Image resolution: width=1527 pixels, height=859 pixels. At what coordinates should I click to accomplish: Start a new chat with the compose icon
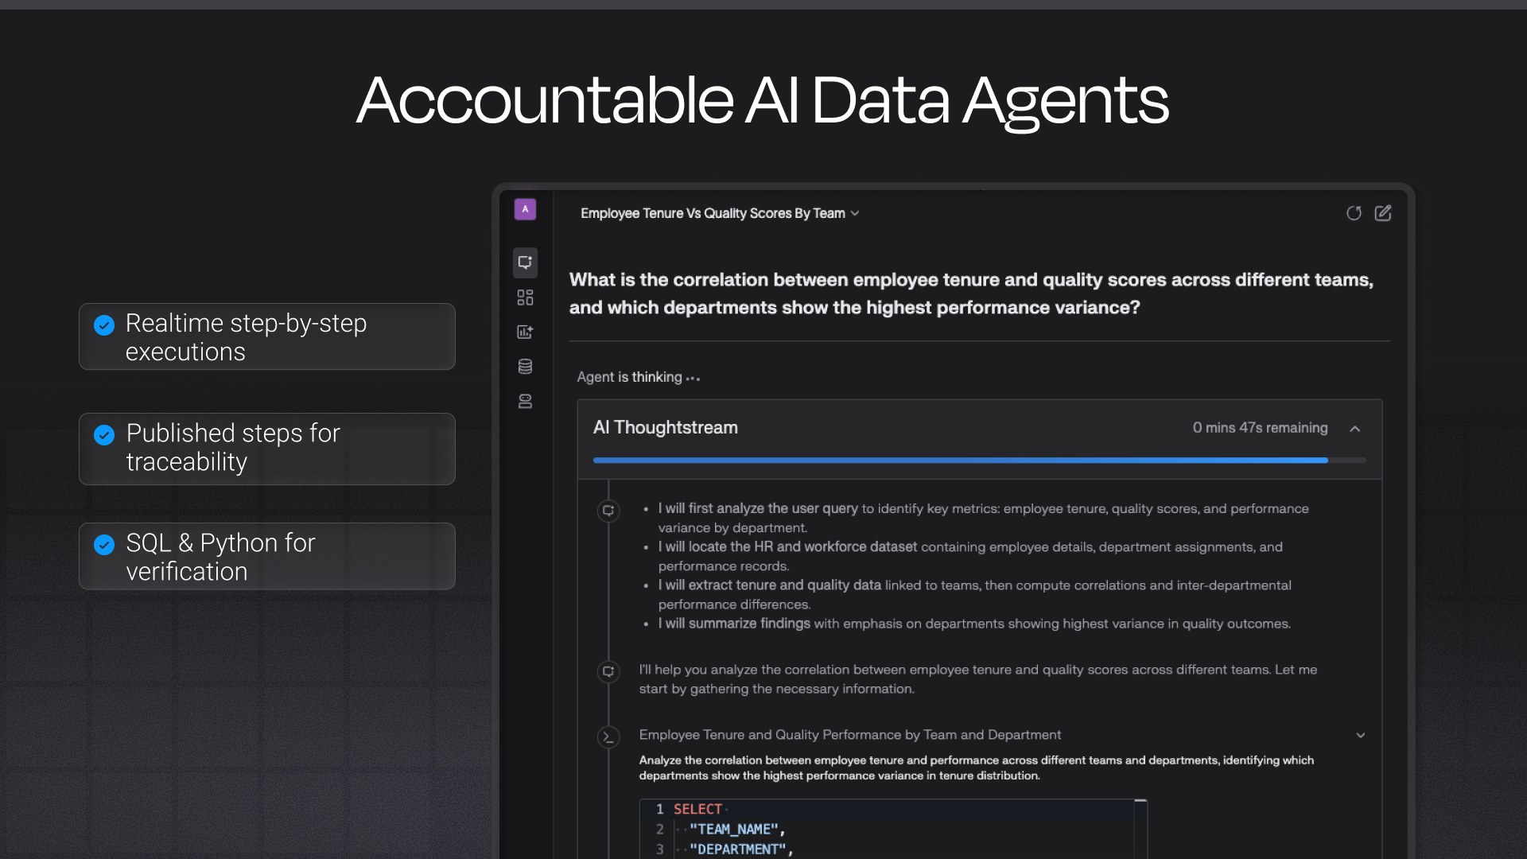[1383, 213]
